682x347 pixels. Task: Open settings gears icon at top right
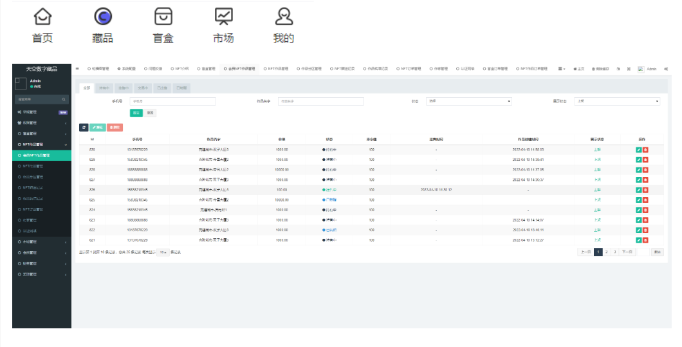666,69
